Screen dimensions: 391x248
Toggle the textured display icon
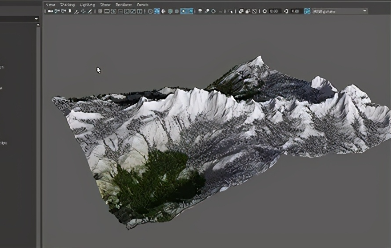[x=177, y=11]
